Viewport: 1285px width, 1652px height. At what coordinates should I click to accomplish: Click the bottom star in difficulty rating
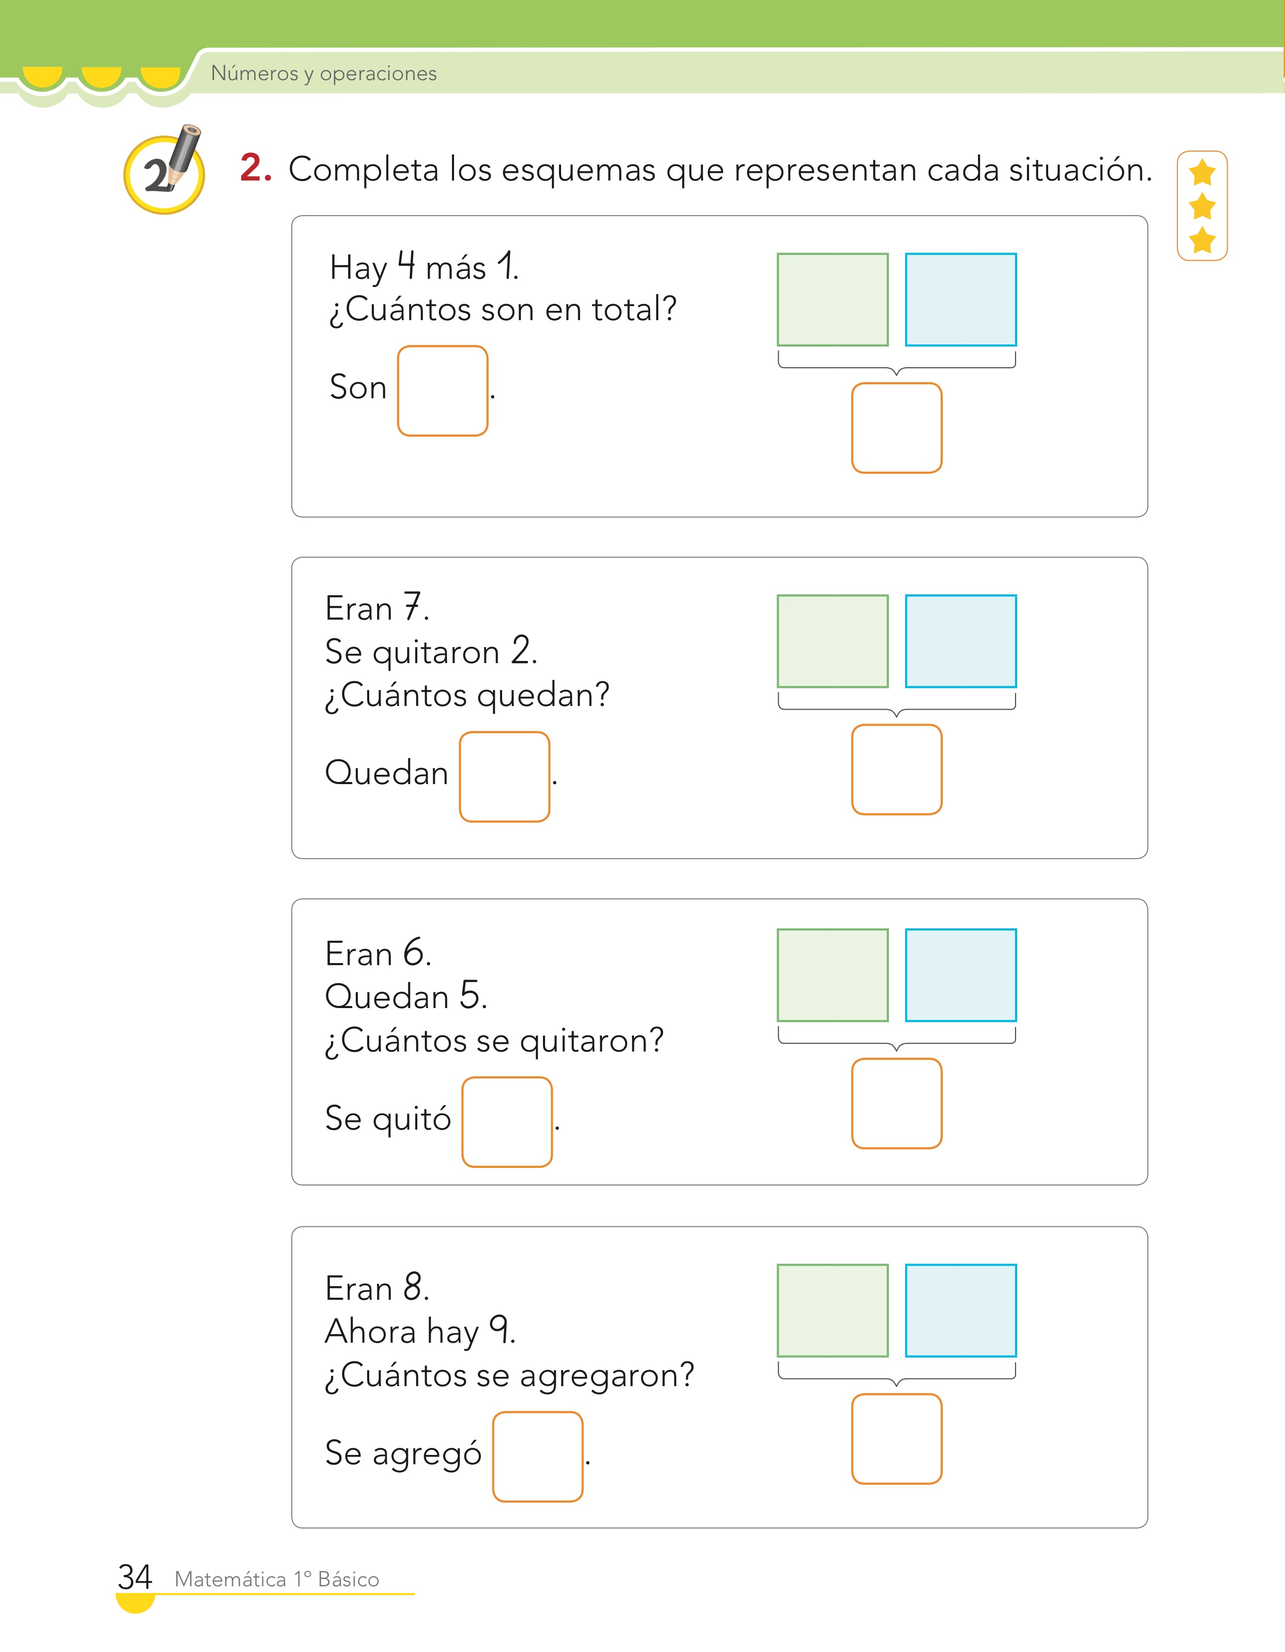tap(1202, 241)
